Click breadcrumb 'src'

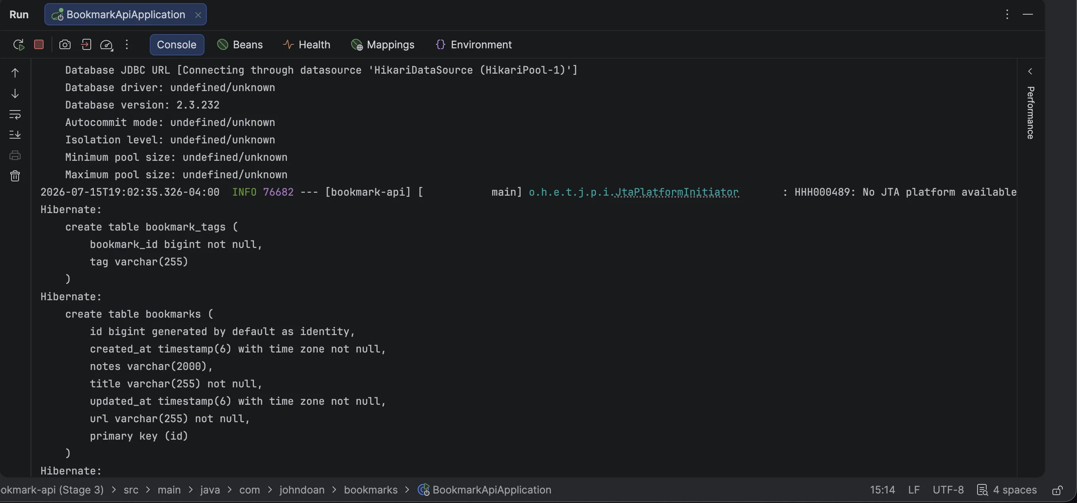click(x=131, y=490)
